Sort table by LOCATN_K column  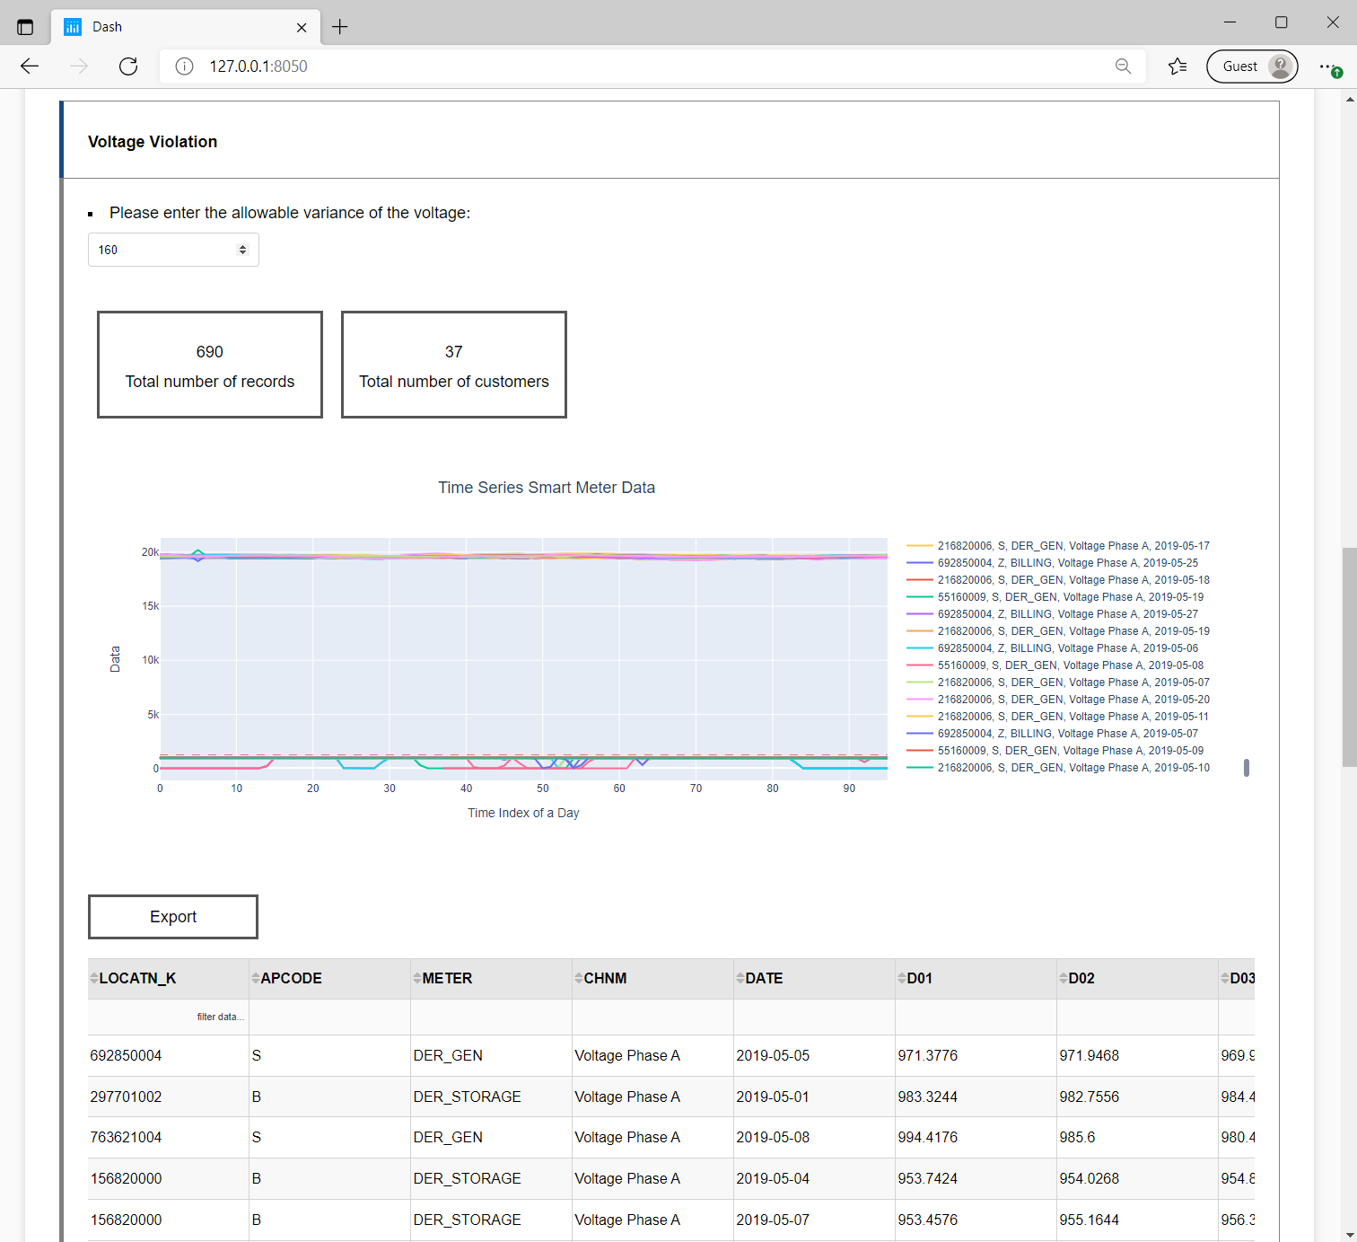pyautogui.click(x=94, y=978)
